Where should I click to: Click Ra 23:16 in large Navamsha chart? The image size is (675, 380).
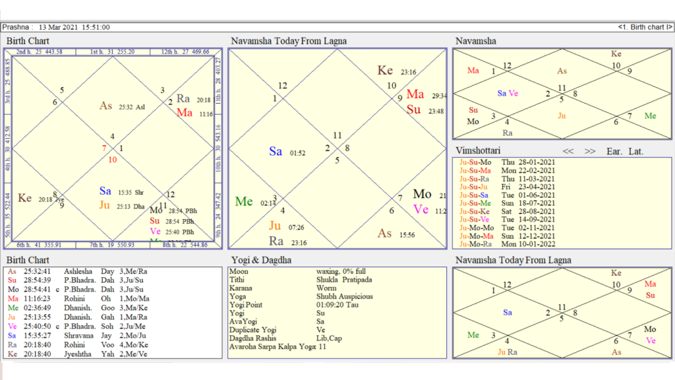(x=287, y=241)
